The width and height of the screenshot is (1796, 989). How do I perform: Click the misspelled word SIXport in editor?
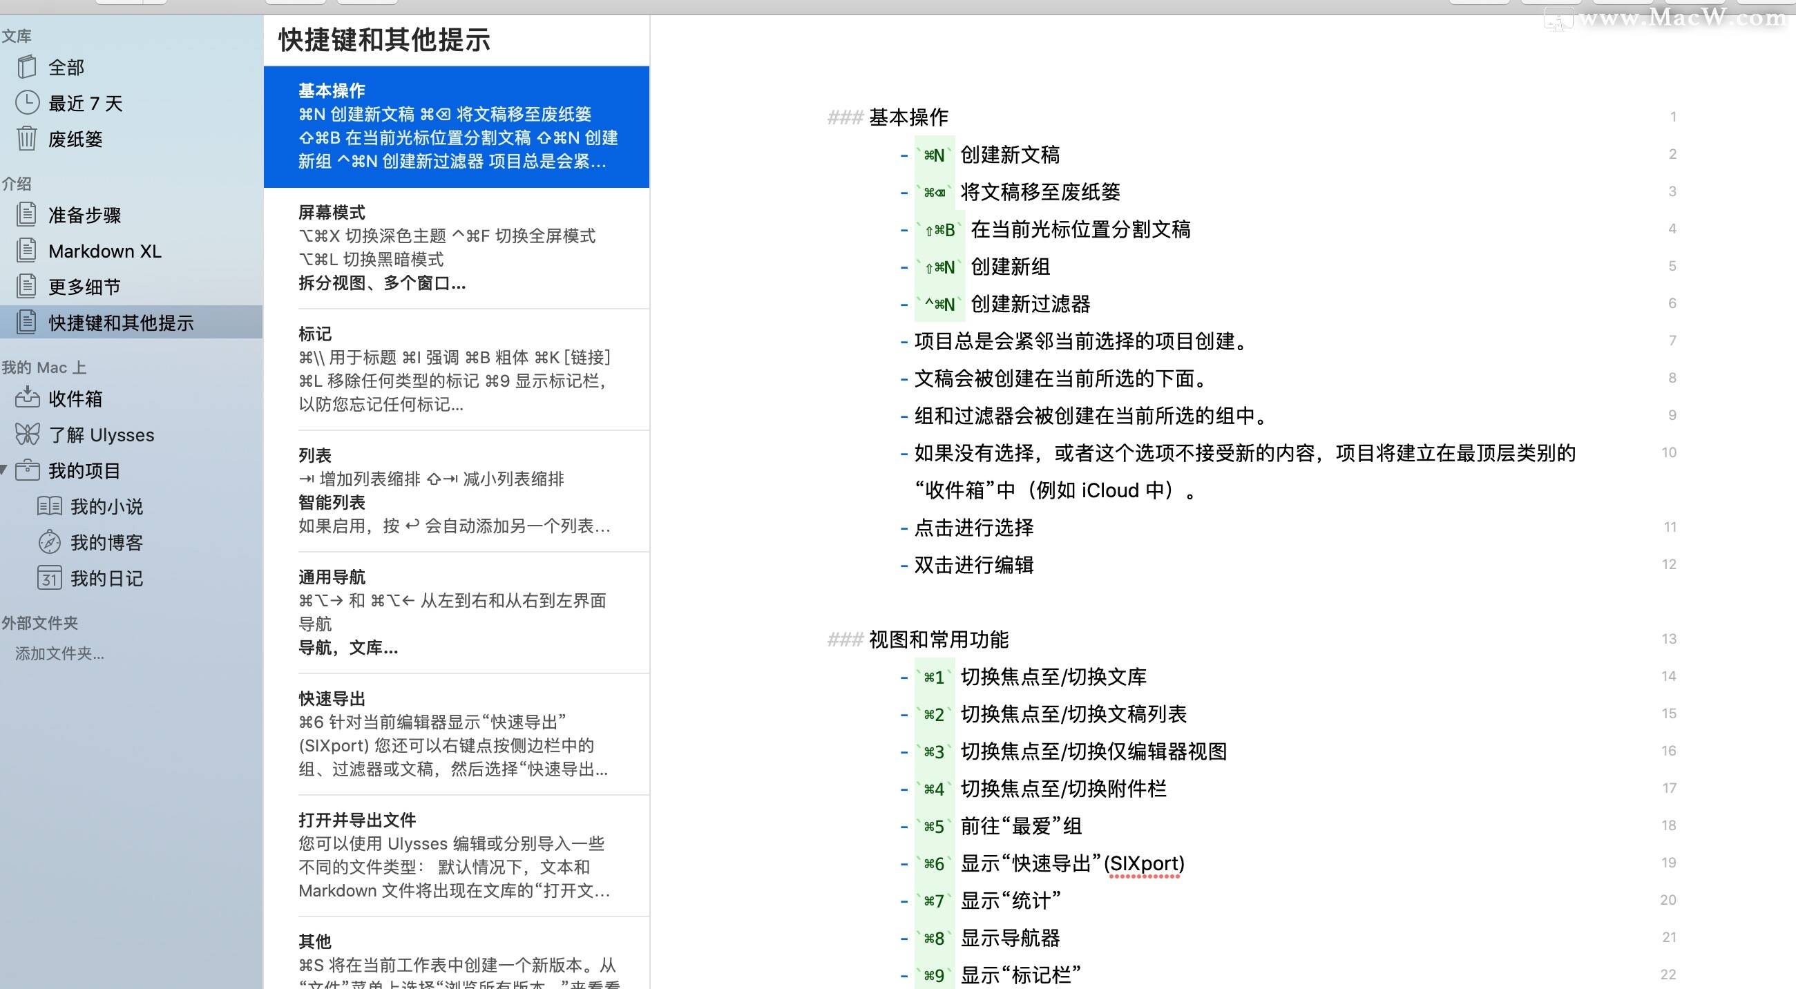1143,863
